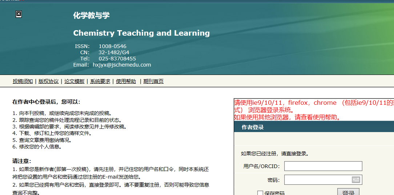Click the broken image icon in header
This screenshot has height=195, width=394.
tap(19, 14)
